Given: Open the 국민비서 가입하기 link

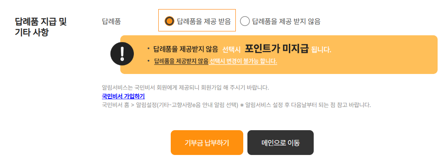Looking at the screenshot, I should click(123, 96).
